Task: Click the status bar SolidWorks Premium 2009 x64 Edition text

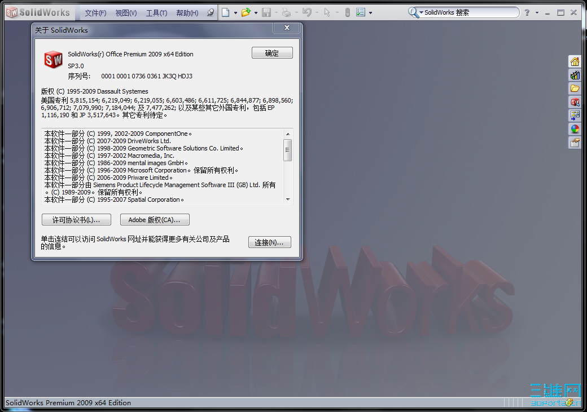Action: click(x=68, y=402)
